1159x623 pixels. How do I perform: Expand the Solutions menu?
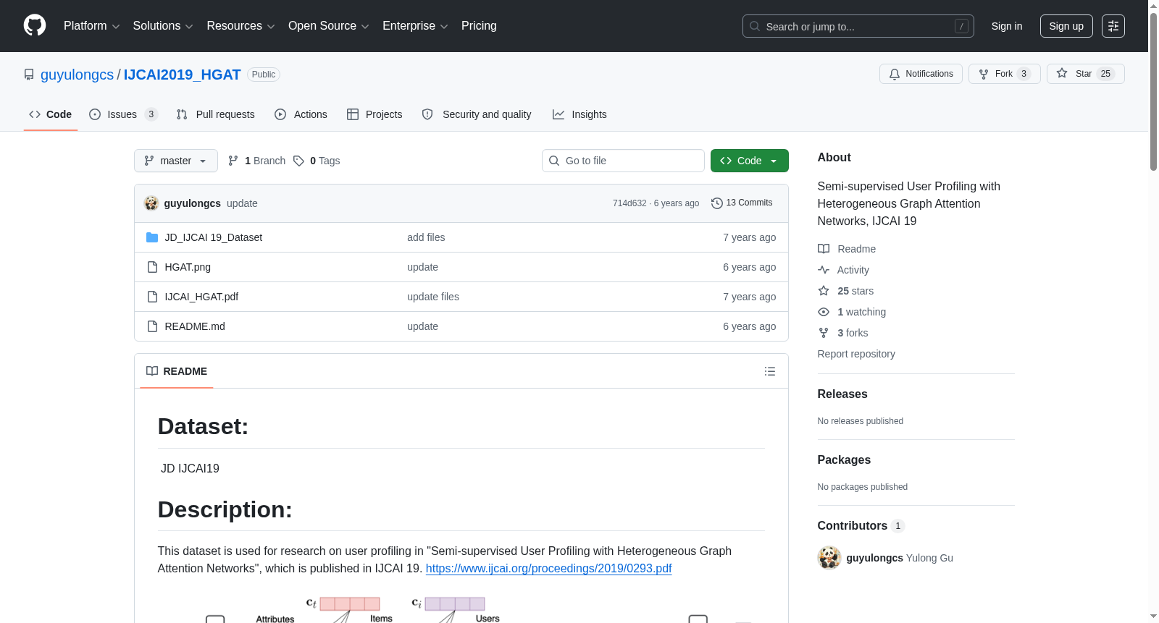[x=163, y=26]
